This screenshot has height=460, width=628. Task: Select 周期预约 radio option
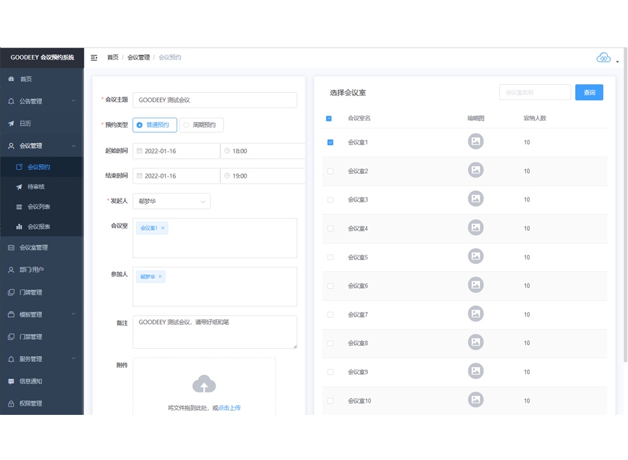click(x=201, y=125)
